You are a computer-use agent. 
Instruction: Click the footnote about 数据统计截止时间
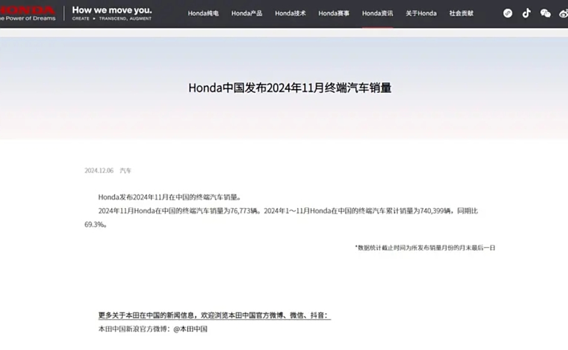pyautogui.click(x=425, y=248)
